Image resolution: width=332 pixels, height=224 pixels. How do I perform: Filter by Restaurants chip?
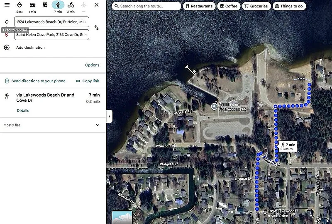[199, 6]
